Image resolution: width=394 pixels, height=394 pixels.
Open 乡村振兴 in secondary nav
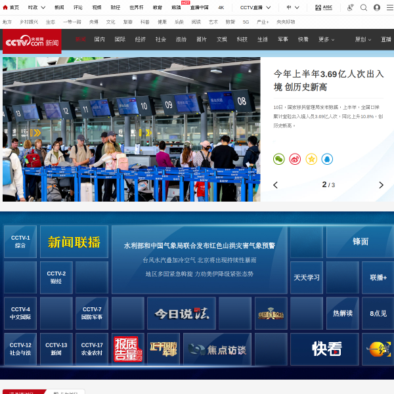pos(29,22)
